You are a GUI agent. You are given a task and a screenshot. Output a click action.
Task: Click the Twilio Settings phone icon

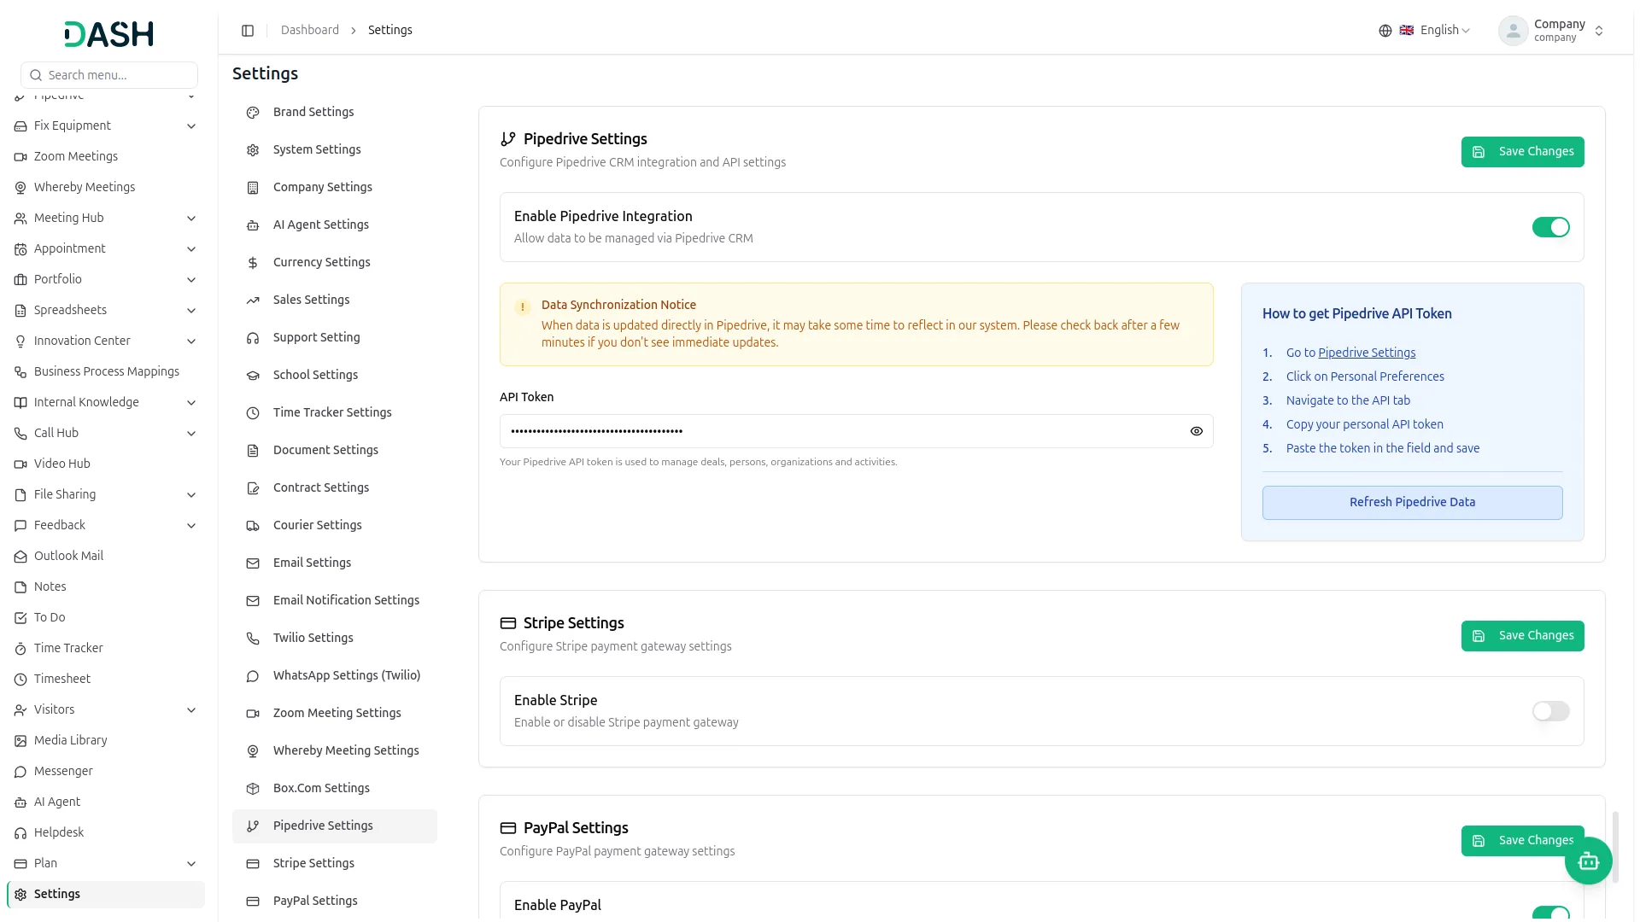tap(253, 639)
